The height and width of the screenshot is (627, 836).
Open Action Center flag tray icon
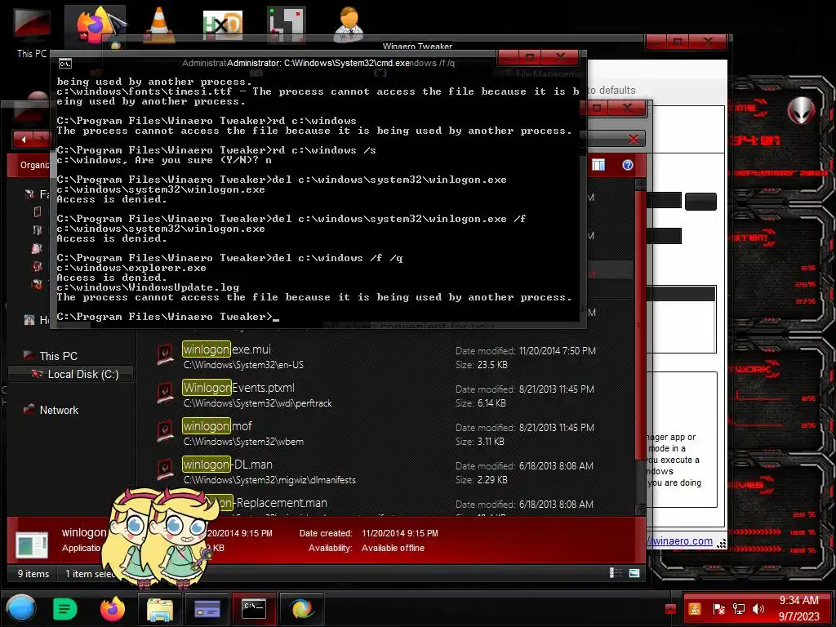click(718, 609)
